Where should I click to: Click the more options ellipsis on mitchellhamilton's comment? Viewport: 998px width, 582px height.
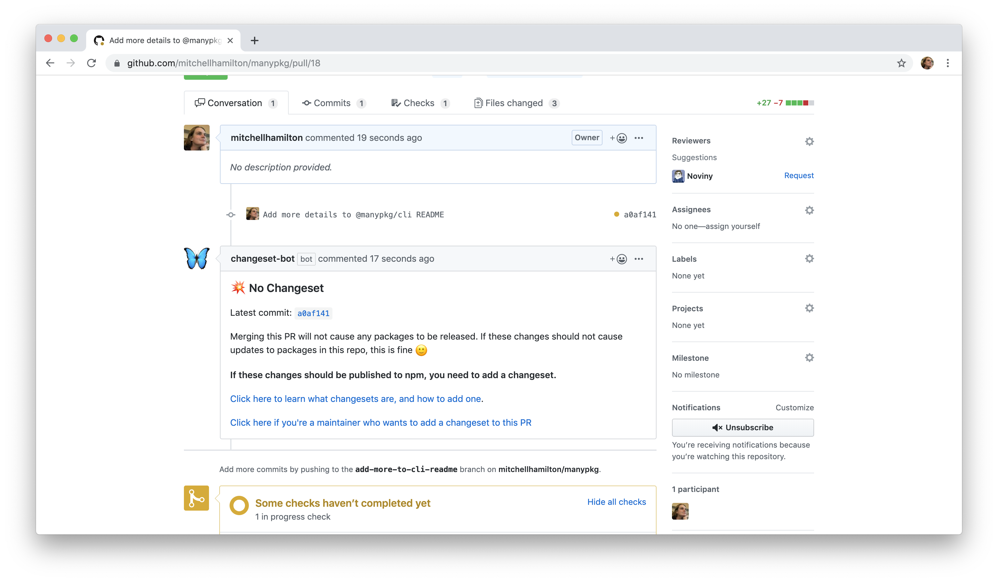coord(639,137)
